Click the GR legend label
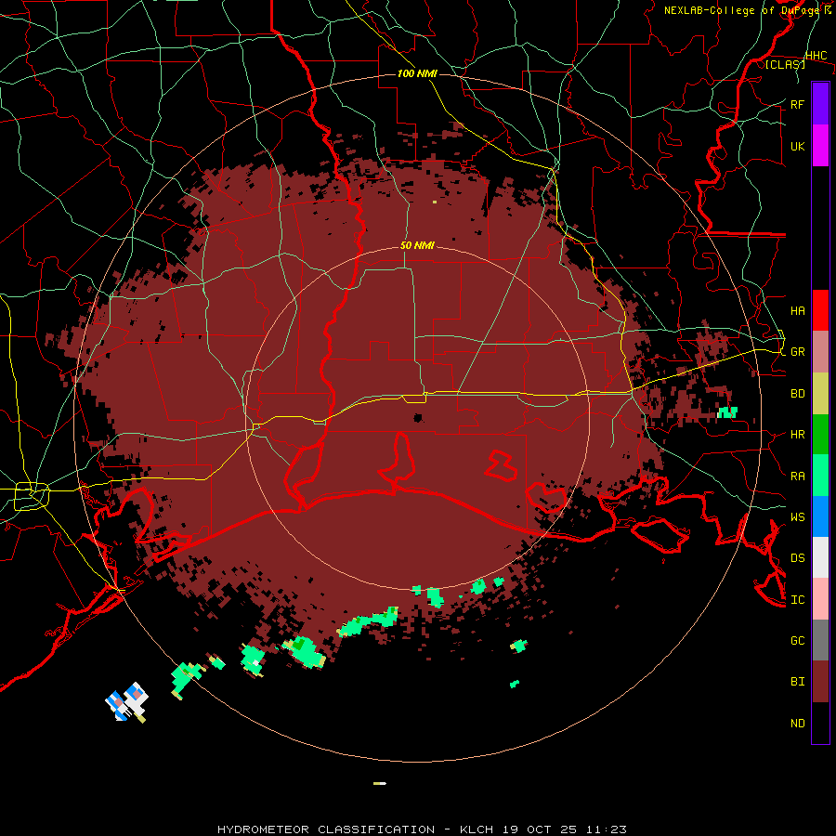This screenshot has width=836, height=836. 797,352
